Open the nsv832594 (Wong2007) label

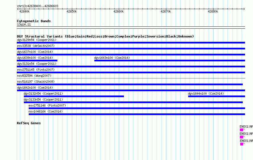(34, 76)
